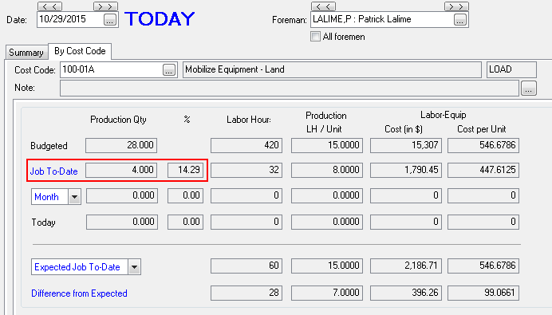This screenshot has height=315, width=552.
Task: Switch to the Summary tab
Action: (x=26, y=53)
